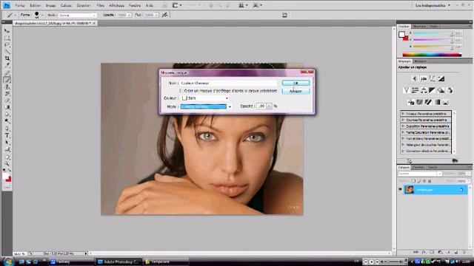Close the open document tab
Viewport: 474px width, 266px height.
(x=94, y=23)
